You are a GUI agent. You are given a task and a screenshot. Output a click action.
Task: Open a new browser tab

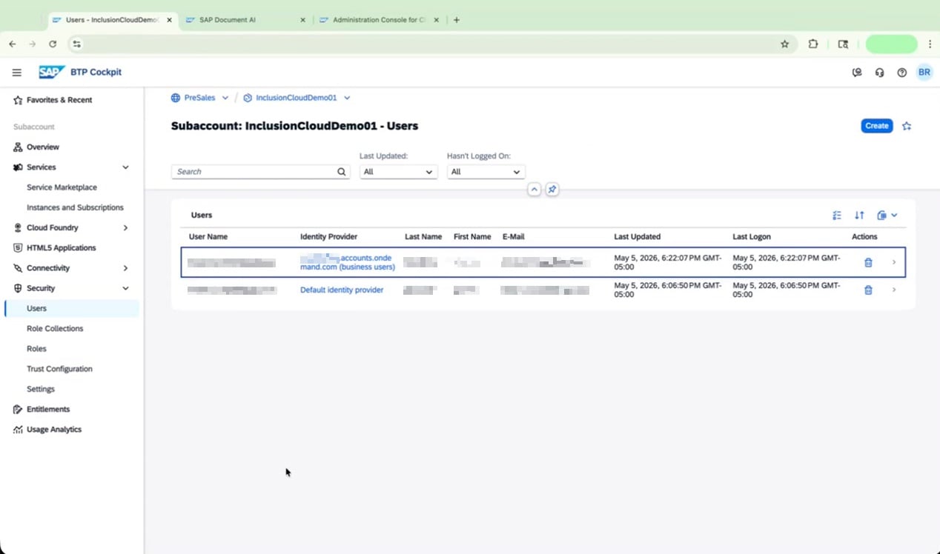pos(457,20)
